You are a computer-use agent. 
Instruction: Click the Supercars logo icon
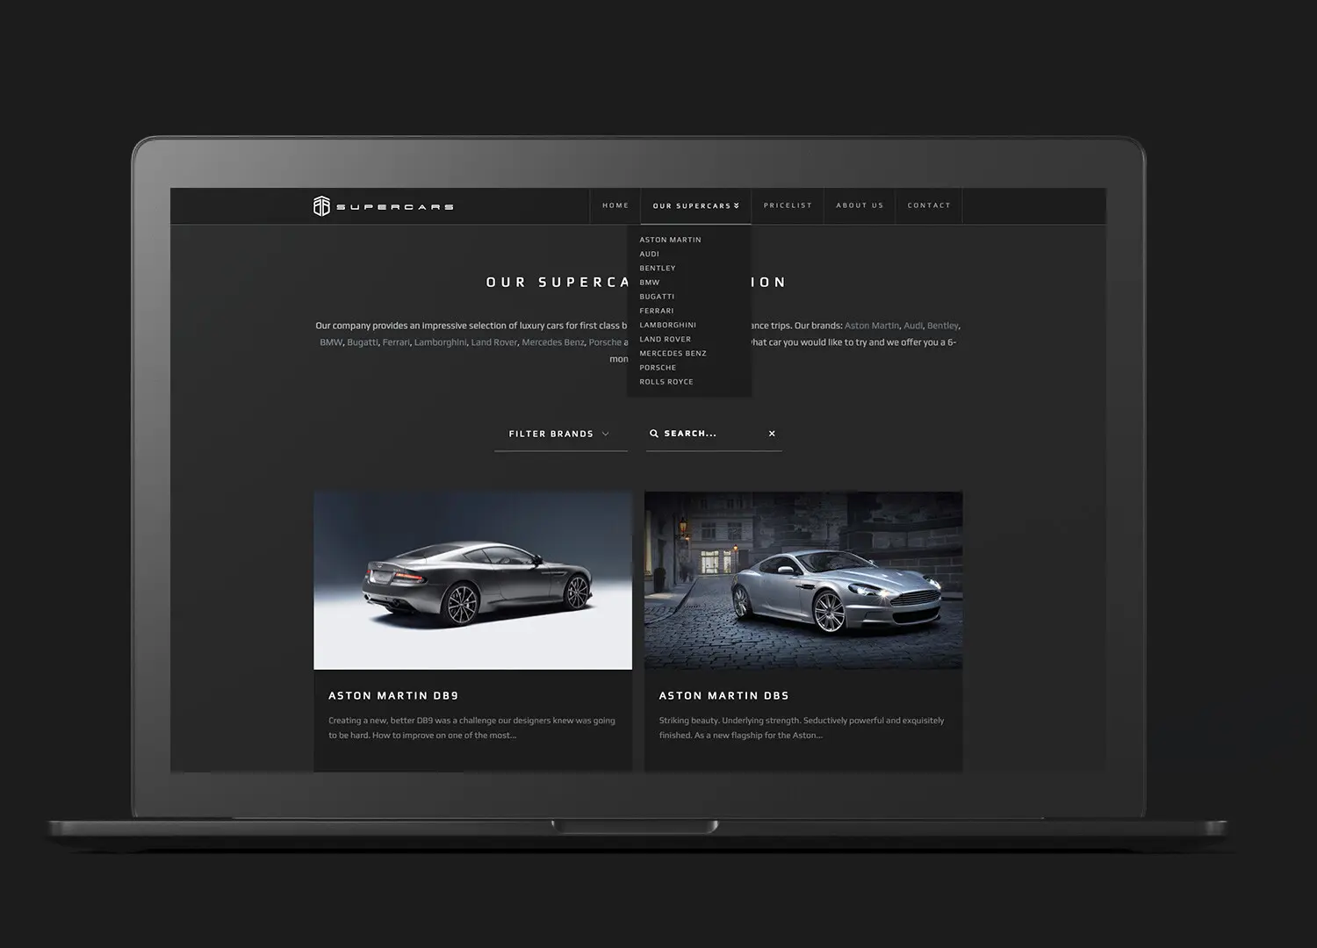(321, 205)
